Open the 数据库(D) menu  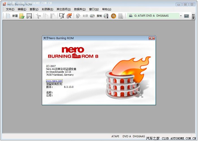80,9
